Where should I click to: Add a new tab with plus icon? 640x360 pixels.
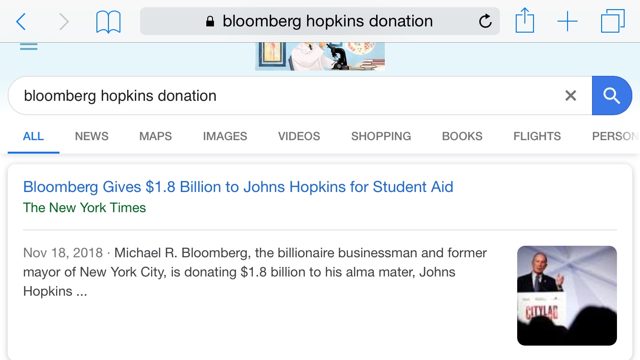[x=568, y=22]
